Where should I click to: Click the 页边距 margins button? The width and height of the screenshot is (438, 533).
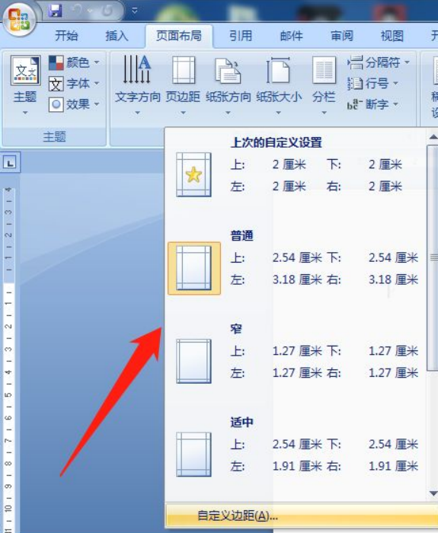(183, 85)
